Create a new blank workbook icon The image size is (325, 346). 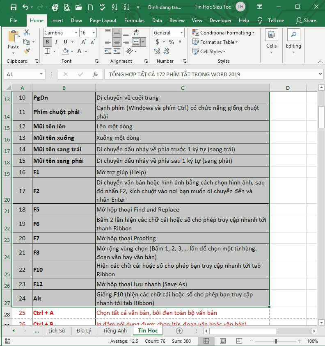pyautogui.click(x=90, y=7)
